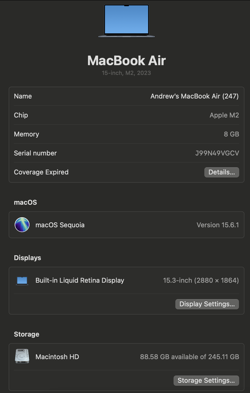Click the MacBook Air title heading

[x=127, y=61]
